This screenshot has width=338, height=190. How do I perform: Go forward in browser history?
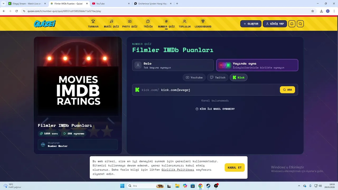click(x=10, y=11)
